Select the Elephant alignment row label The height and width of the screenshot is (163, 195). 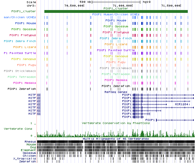[29, 150]
